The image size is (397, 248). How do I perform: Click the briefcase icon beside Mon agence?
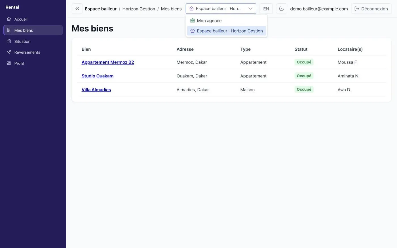pyautogui.click(x=193, y=20)
